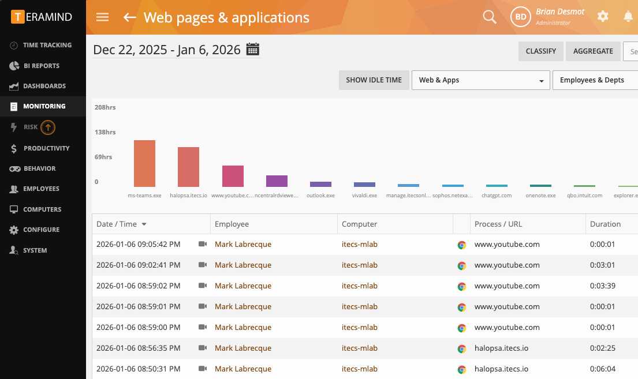Screen dimensions: 638x379
Task: Open the settings gear in the top bar
Action: (602, 17)
